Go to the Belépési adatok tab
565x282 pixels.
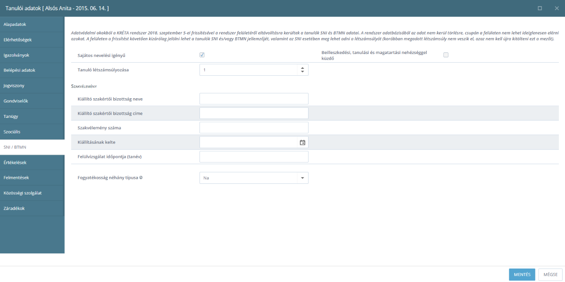click(32, 70)
